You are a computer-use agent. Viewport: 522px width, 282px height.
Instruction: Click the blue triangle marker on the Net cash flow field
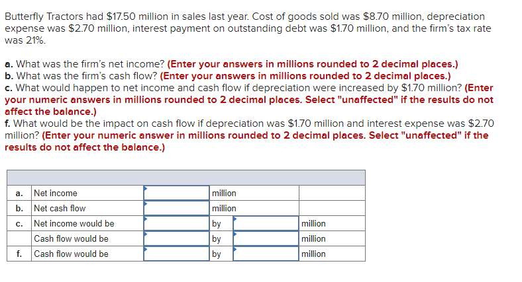point(146,203)
